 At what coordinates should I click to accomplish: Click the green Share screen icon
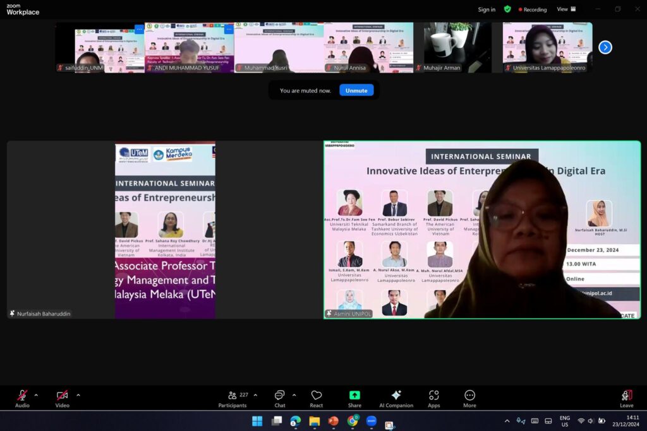pos(354,396)
